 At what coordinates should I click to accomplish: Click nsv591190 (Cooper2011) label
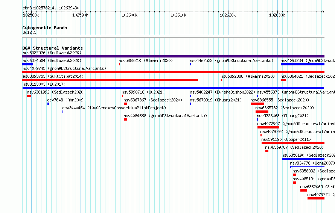pyautogui.click(x=286, y=139)
